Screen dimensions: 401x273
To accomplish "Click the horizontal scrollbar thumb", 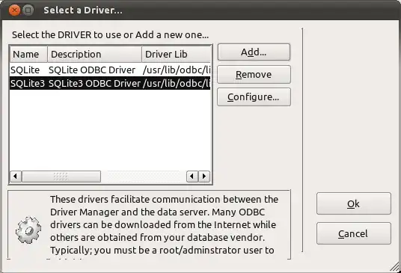I will coord(61,177).
